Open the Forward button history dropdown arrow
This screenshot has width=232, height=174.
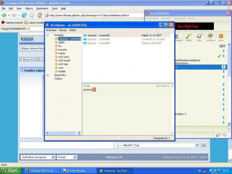click(x=19, y=15)
